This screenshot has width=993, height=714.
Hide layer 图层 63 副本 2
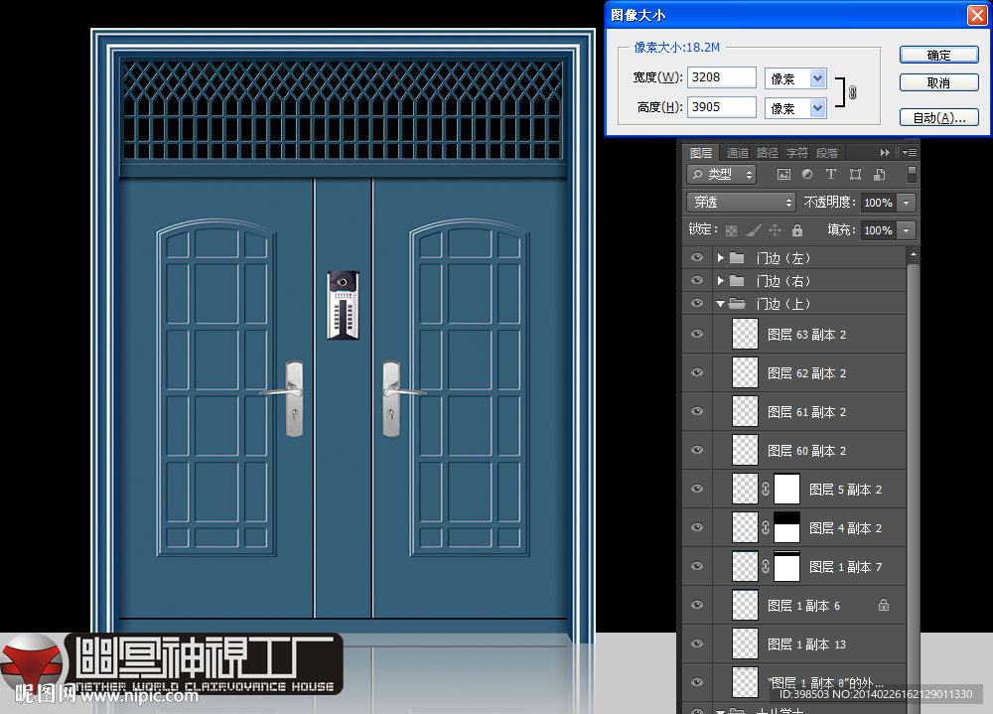tap(697, 334)
